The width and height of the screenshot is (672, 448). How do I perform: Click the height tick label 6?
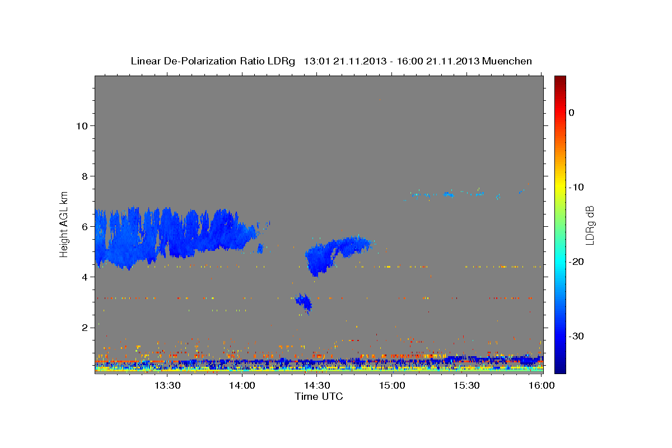click(85, 226)
